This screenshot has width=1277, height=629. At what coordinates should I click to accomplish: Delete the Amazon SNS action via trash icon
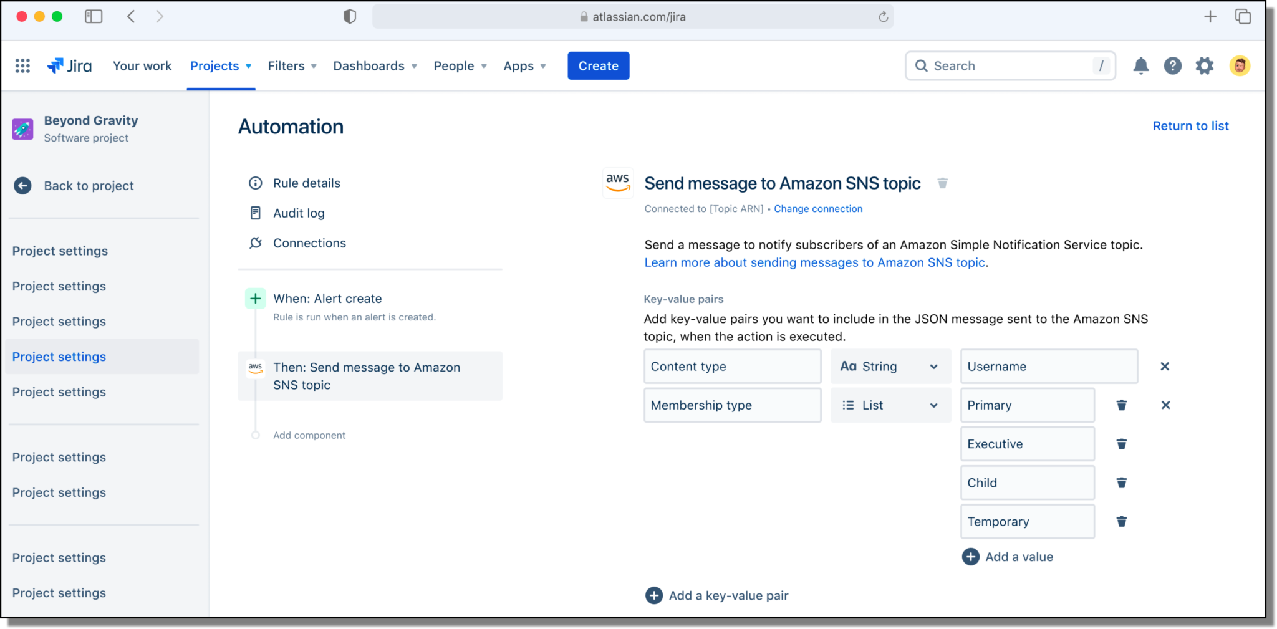(x=942, y=183)
